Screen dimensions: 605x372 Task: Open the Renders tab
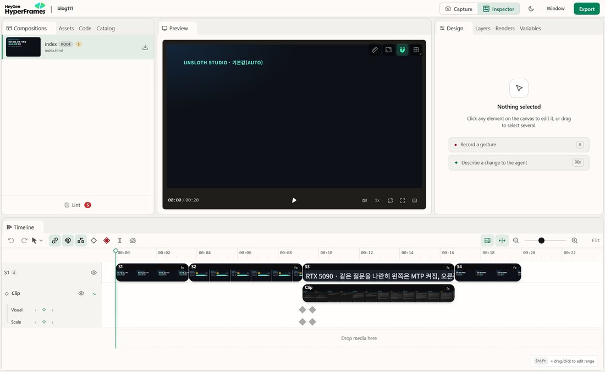click(x=505, y=28)
